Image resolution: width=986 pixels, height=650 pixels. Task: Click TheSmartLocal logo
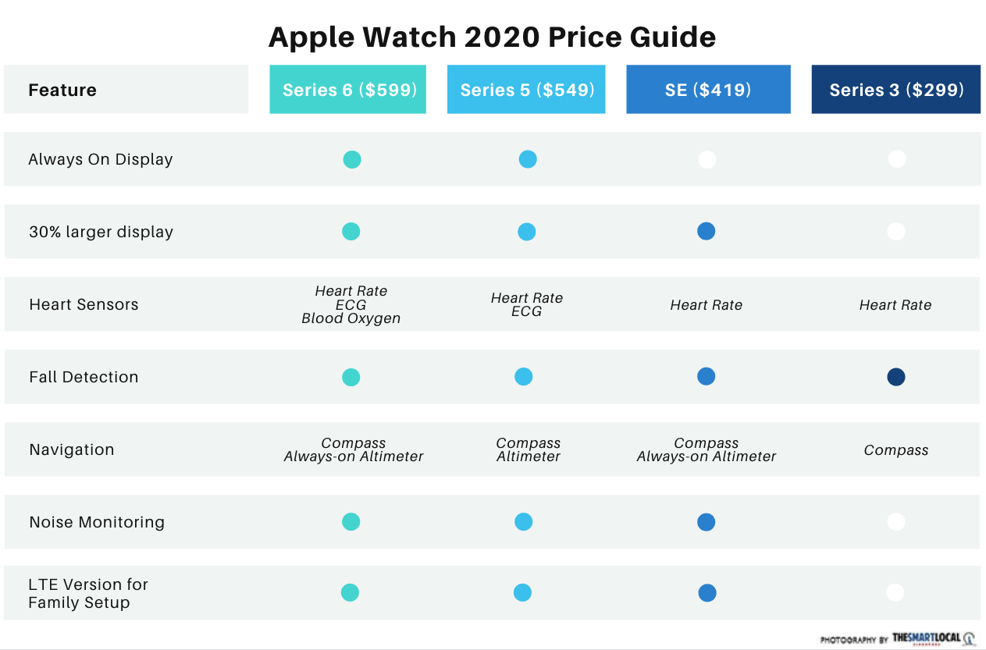(x=934, y=638)
